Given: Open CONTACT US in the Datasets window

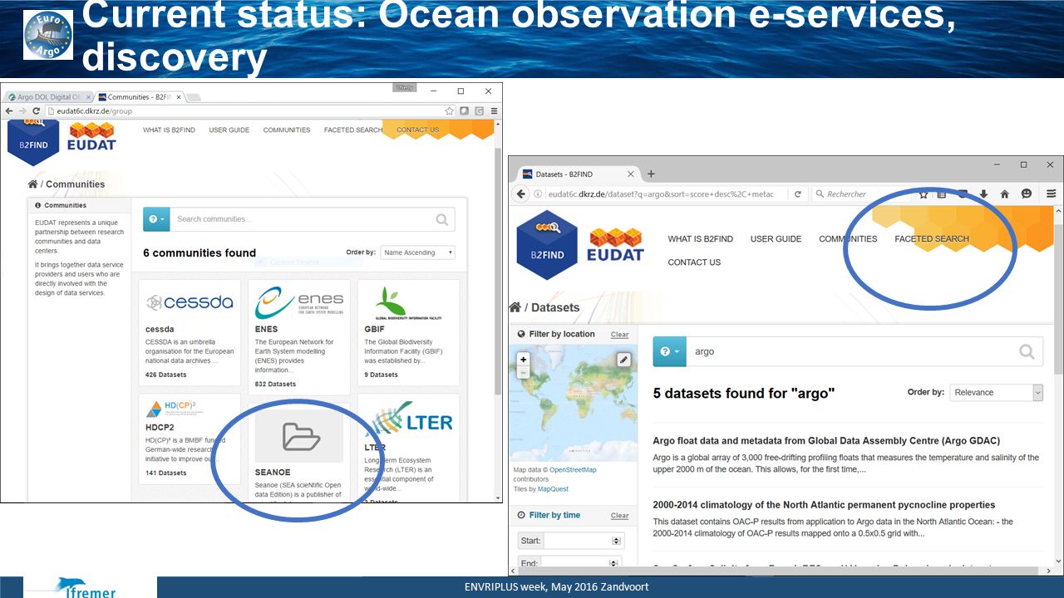Looking at the screenshot, I should pos(694,262).
